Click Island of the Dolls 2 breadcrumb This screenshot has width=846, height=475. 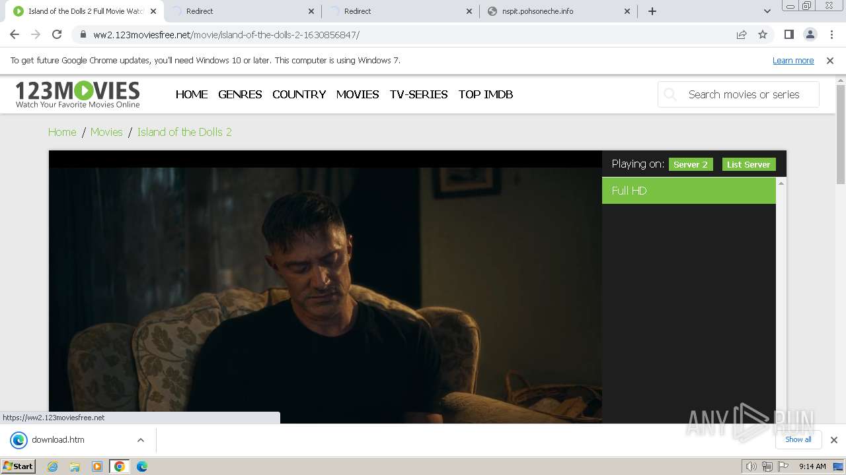[x=184, y=132]
